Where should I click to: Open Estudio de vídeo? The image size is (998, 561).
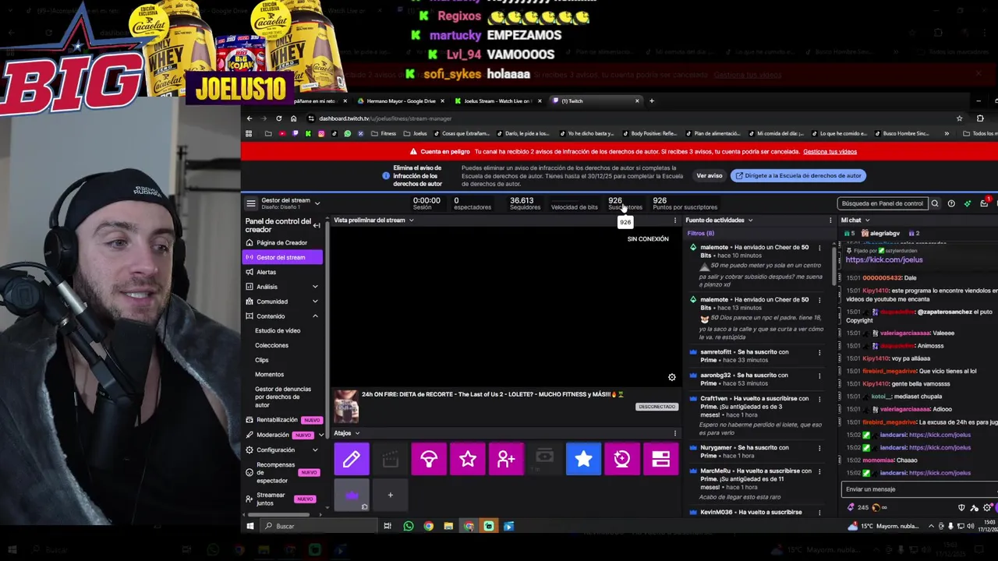(278, 330)
